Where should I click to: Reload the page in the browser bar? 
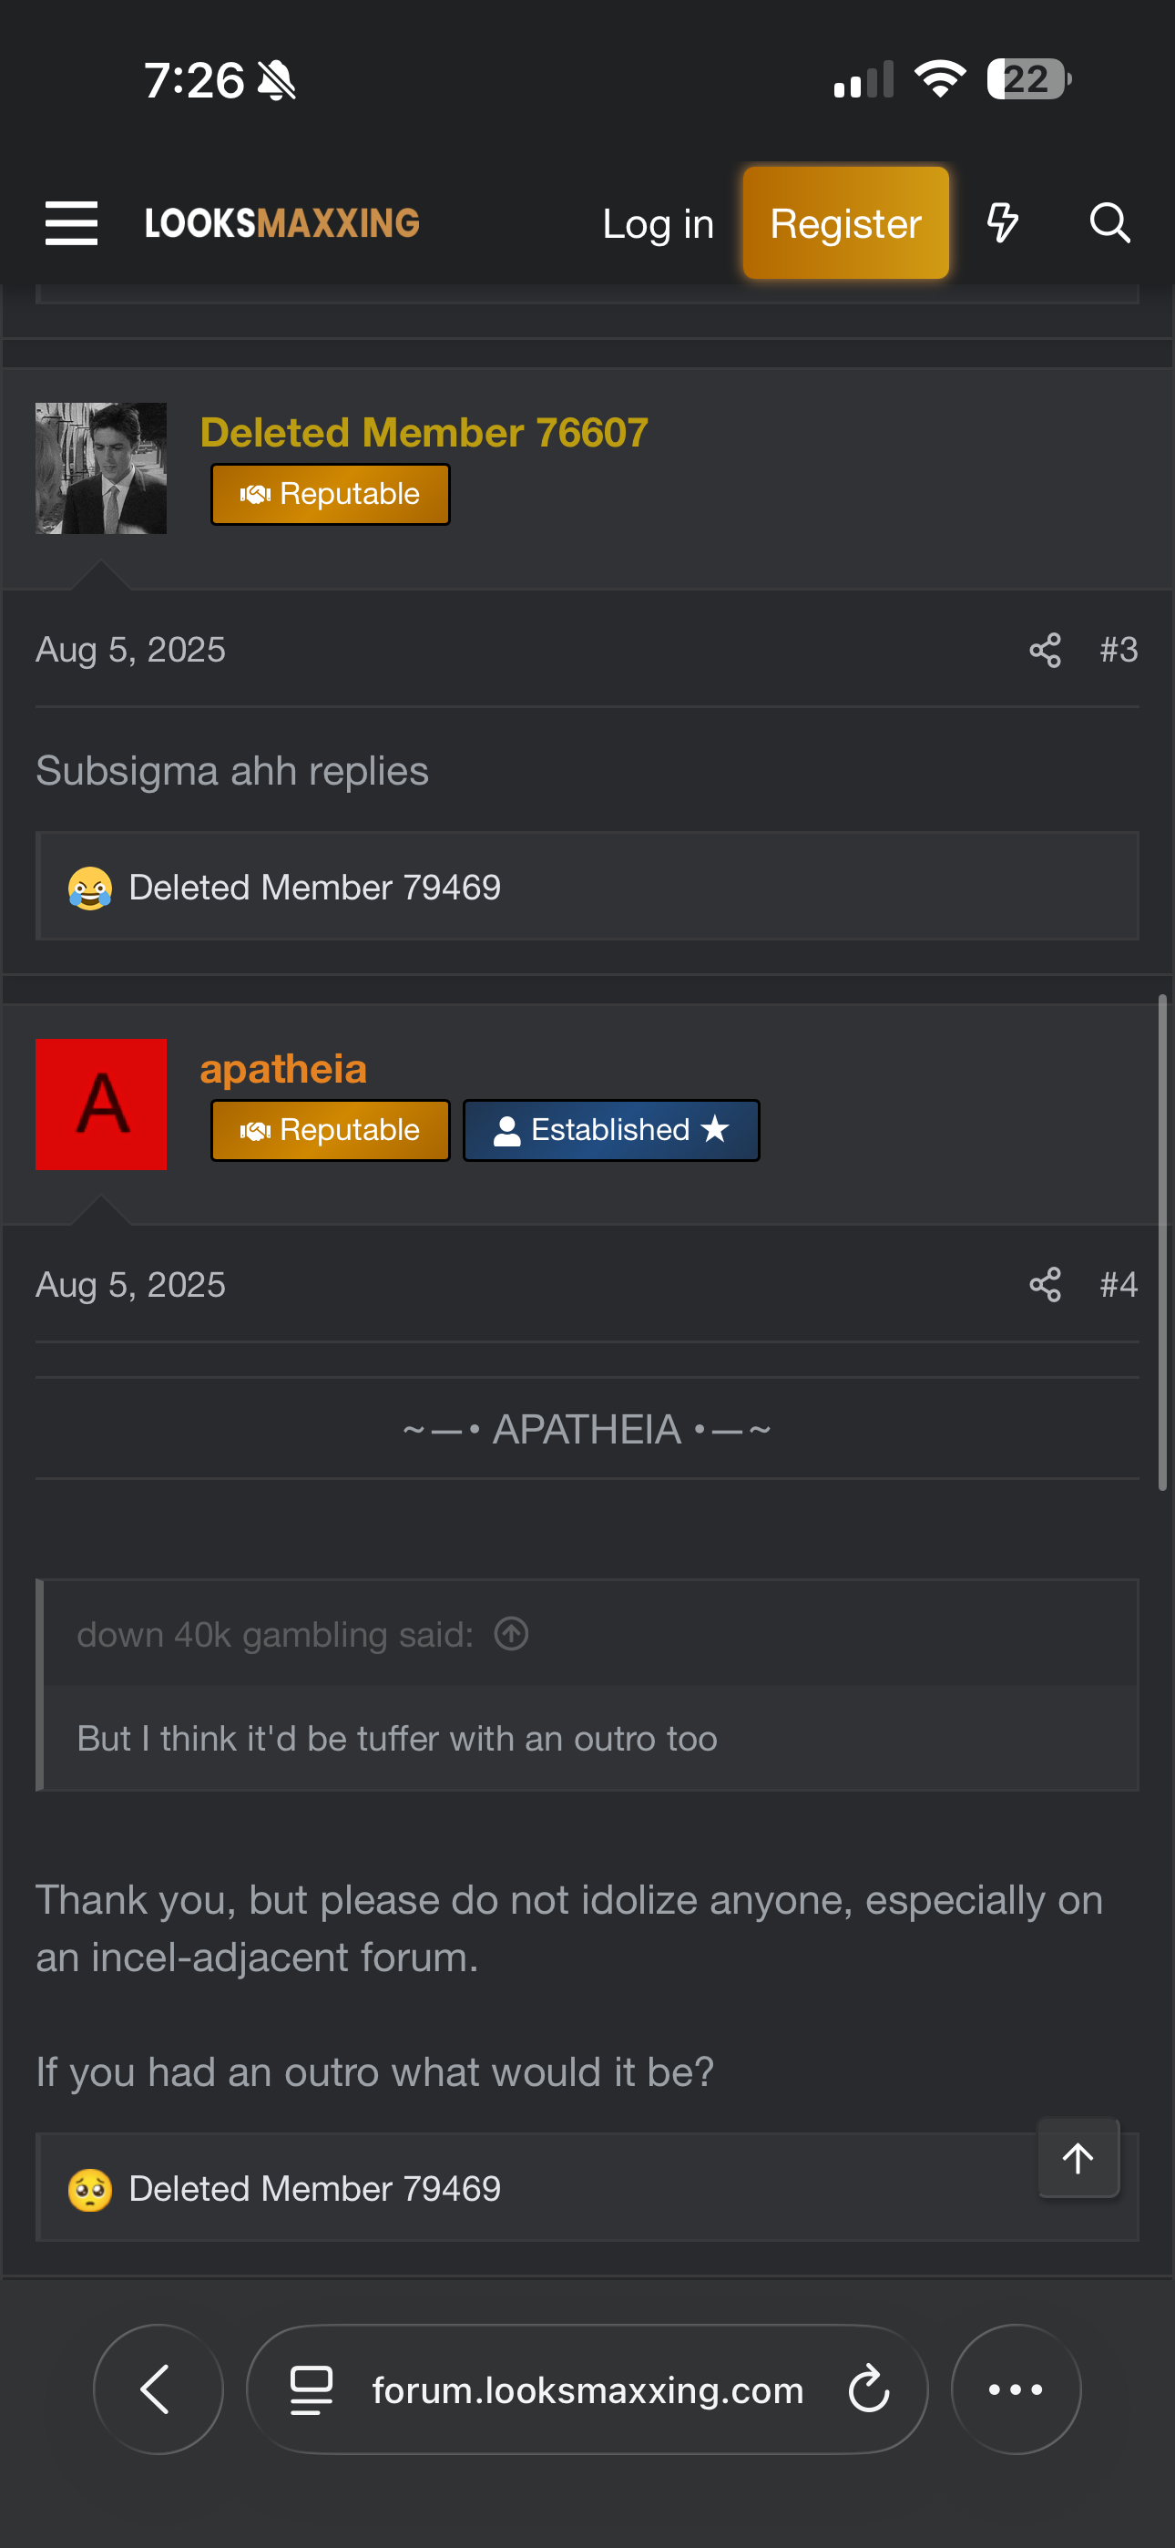point(868,2389)
